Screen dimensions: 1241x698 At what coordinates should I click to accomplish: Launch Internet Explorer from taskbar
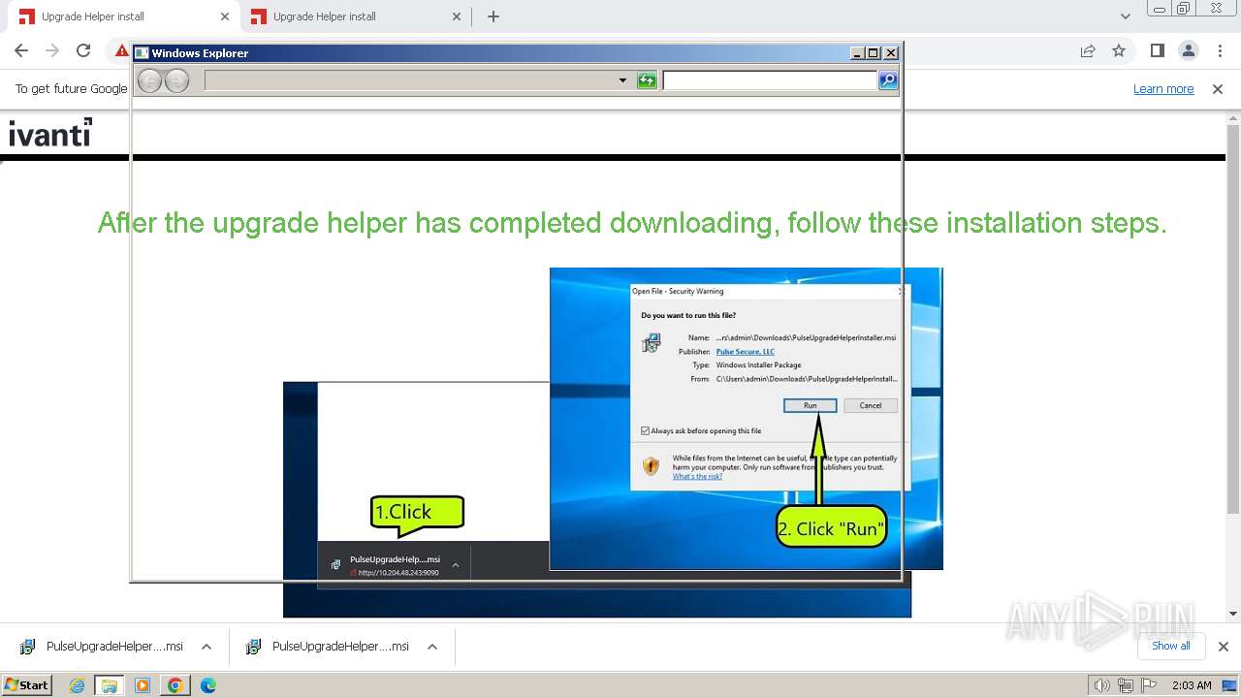coord(78,685)
